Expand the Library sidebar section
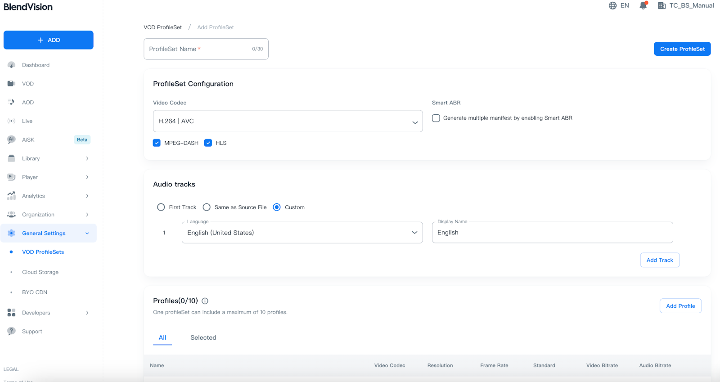The height and width of the screenshot is (382, 720). [48, 158]
